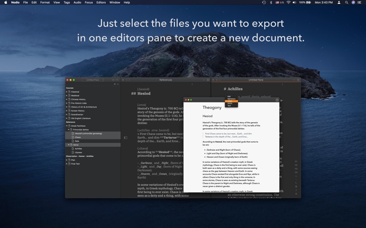This screenshot has width=366, height=228.
Task: Expand the Classical group
Action: pos(66,92)
